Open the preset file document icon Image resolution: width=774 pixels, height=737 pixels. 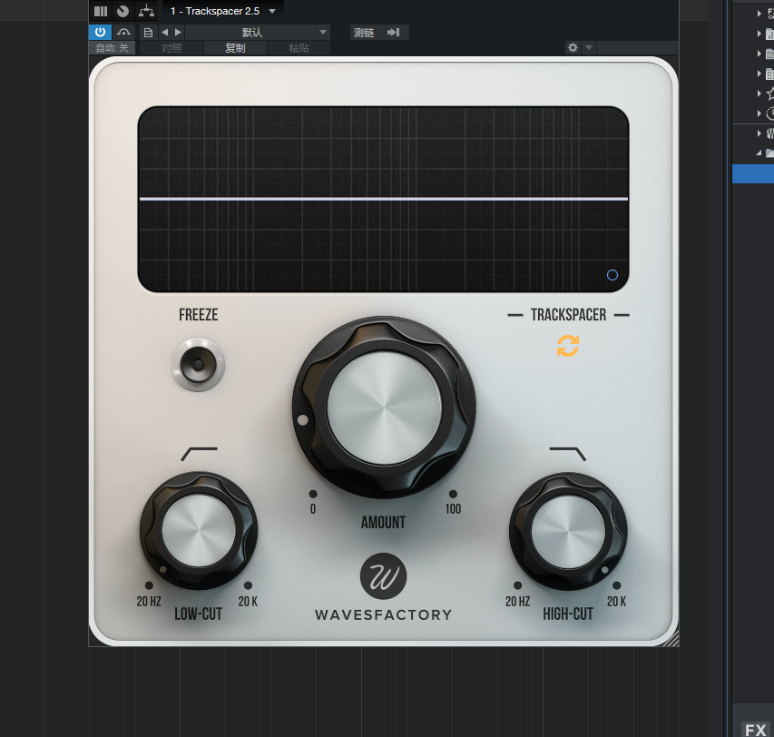148,33
